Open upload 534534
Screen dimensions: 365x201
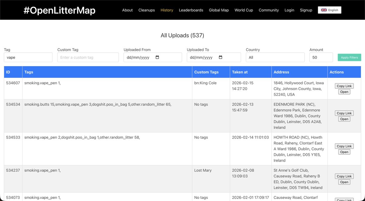(x=344, y=119)
